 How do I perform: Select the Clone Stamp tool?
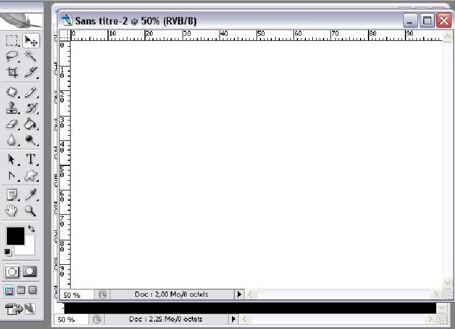(11, 108)
